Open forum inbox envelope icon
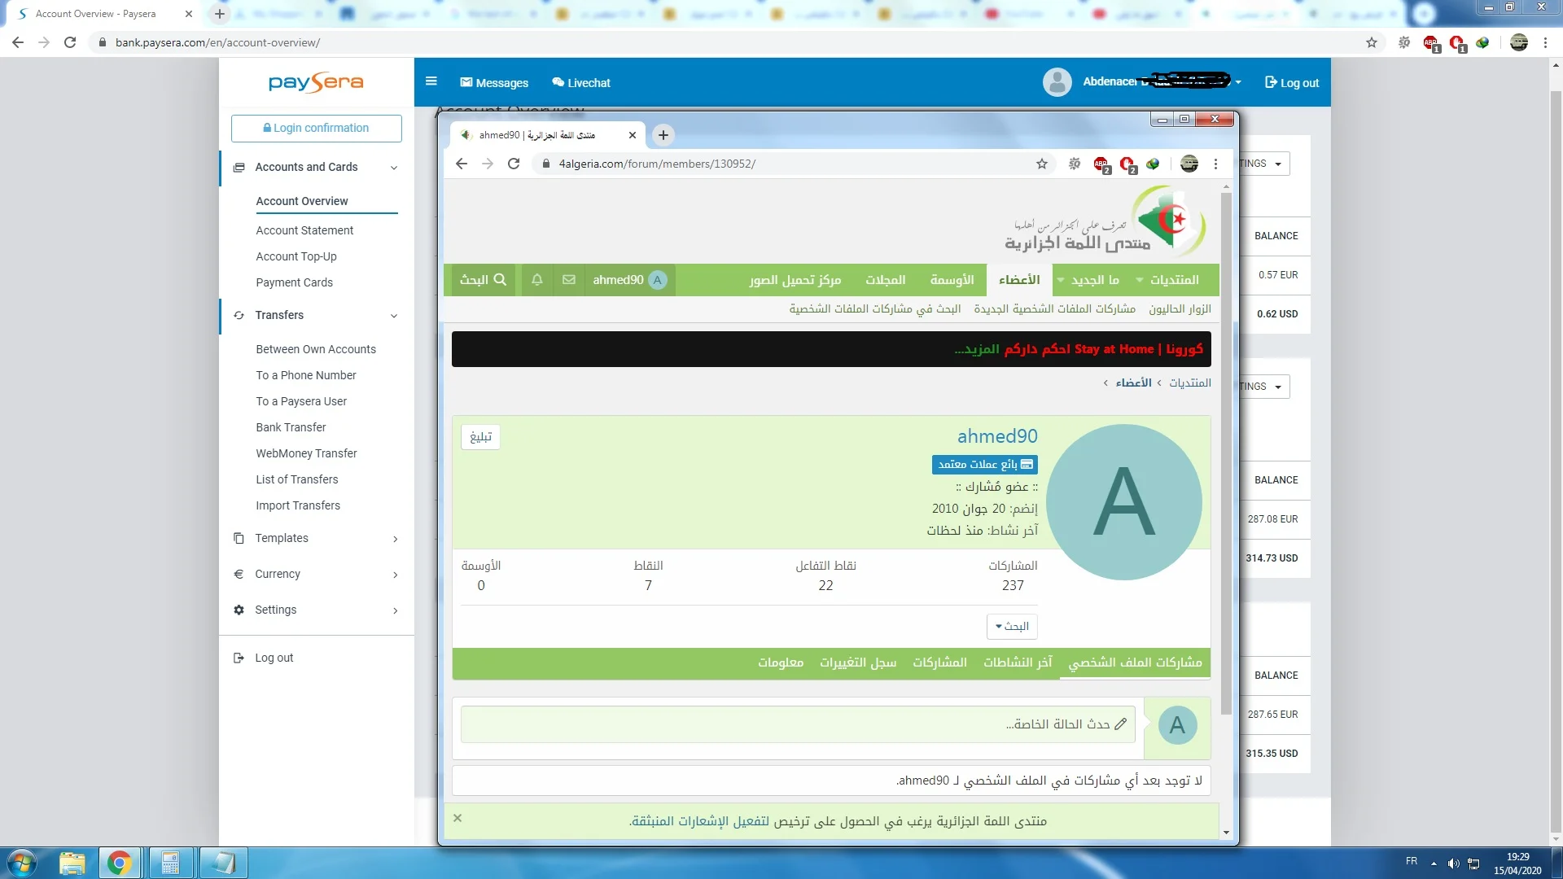The height and width of the screenshot is (879, 1563). (569, 280)
